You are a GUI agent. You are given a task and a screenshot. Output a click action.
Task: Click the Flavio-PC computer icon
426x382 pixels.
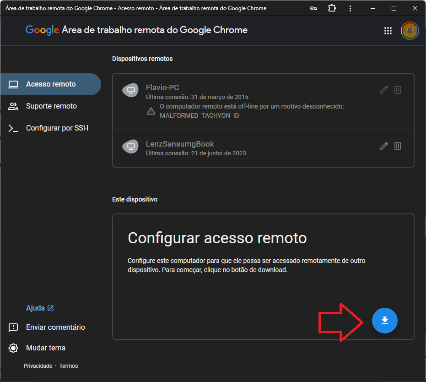point(130,90)
